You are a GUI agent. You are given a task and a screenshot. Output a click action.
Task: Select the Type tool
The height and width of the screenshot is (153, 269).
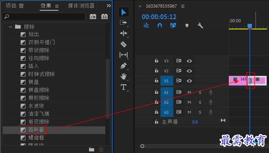(x=124, y=87)
